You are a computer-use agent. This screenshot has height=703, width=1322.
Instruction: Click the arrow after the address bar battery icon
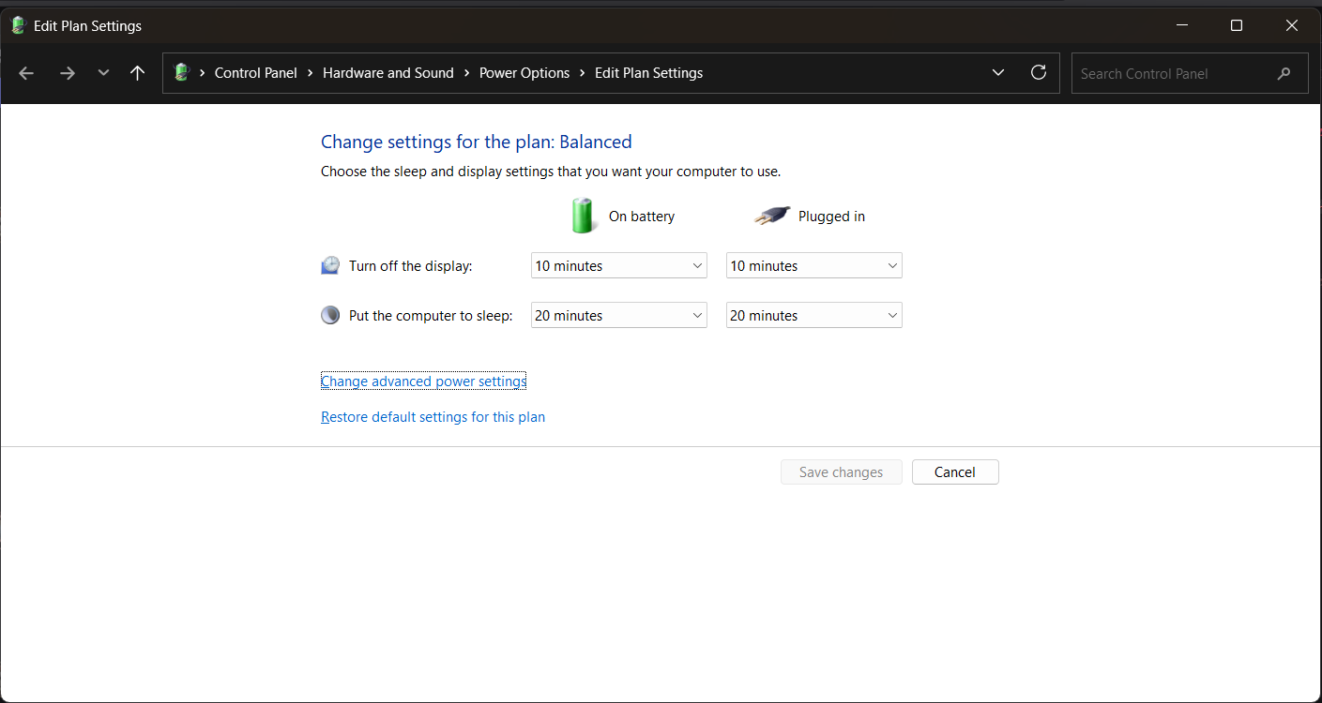(203, 73)
